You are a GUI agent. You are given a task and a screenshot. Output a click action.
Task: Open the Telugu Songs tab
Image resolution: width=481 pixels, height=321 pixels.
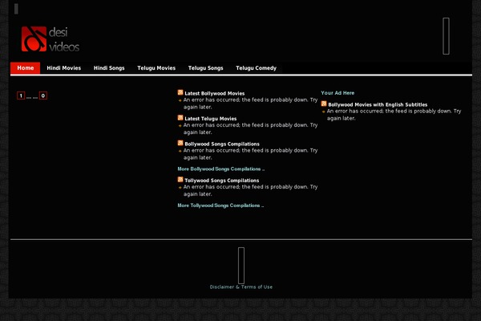point(205,68)
